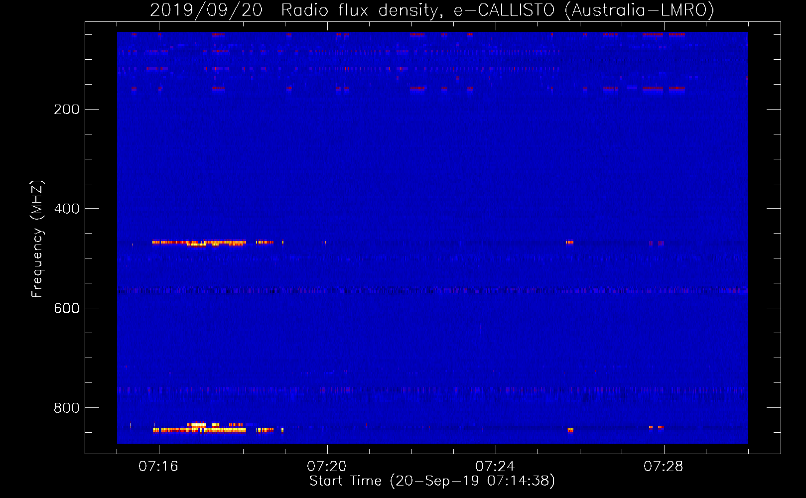Click the 07:20 time tick label
This screenshot has height=498, width=806.
(x=327, y=466)
